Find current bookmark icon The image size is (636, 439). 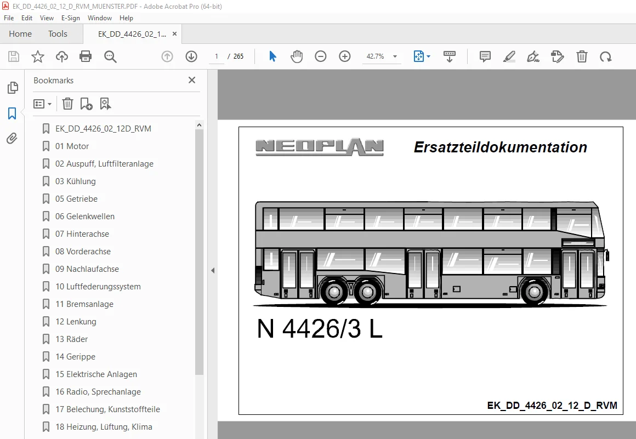click(x=105, y=104)
